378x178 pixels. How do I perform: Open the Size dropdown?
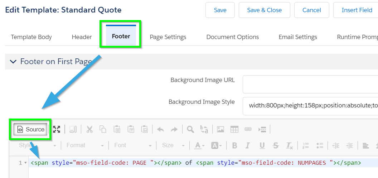click(173, 145)
